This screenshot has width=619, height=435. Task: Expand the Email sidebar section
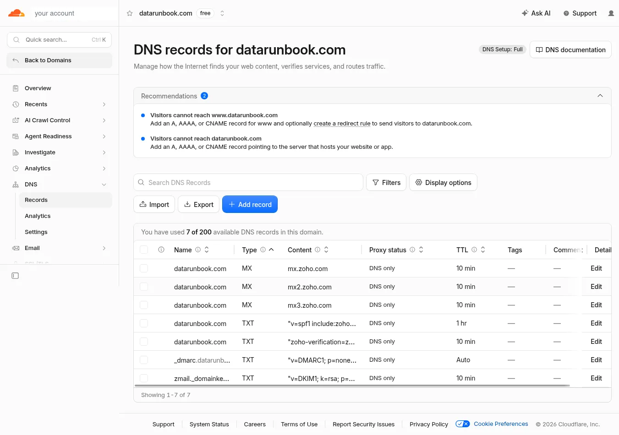[60, 248]
